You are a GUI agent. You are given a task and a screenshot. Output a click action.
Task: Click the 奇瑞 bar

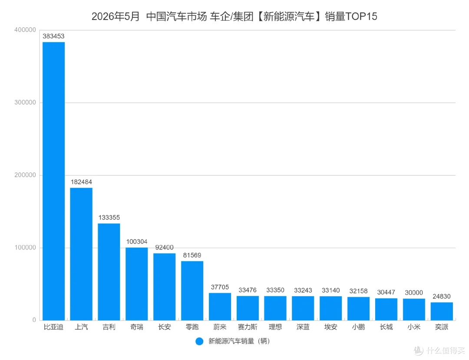click(137, 284)
